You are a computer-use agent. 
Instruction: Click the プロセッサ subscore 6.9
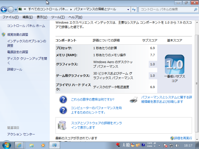pos(153,48)
